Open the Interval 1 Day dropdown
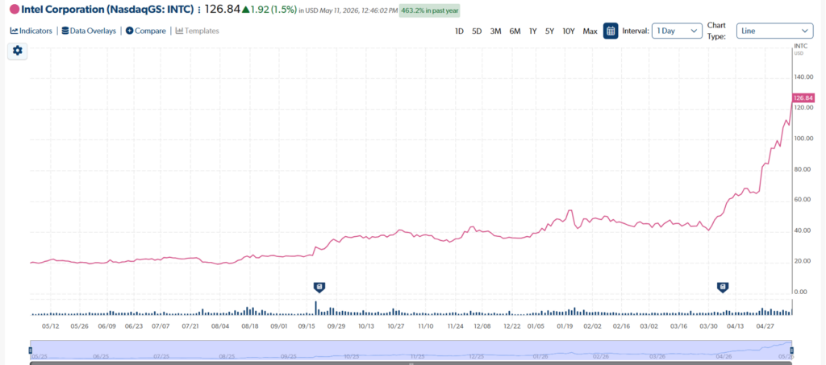Image resolution: width=826 pixels, height=365 pixels. (x=677, y=31)
